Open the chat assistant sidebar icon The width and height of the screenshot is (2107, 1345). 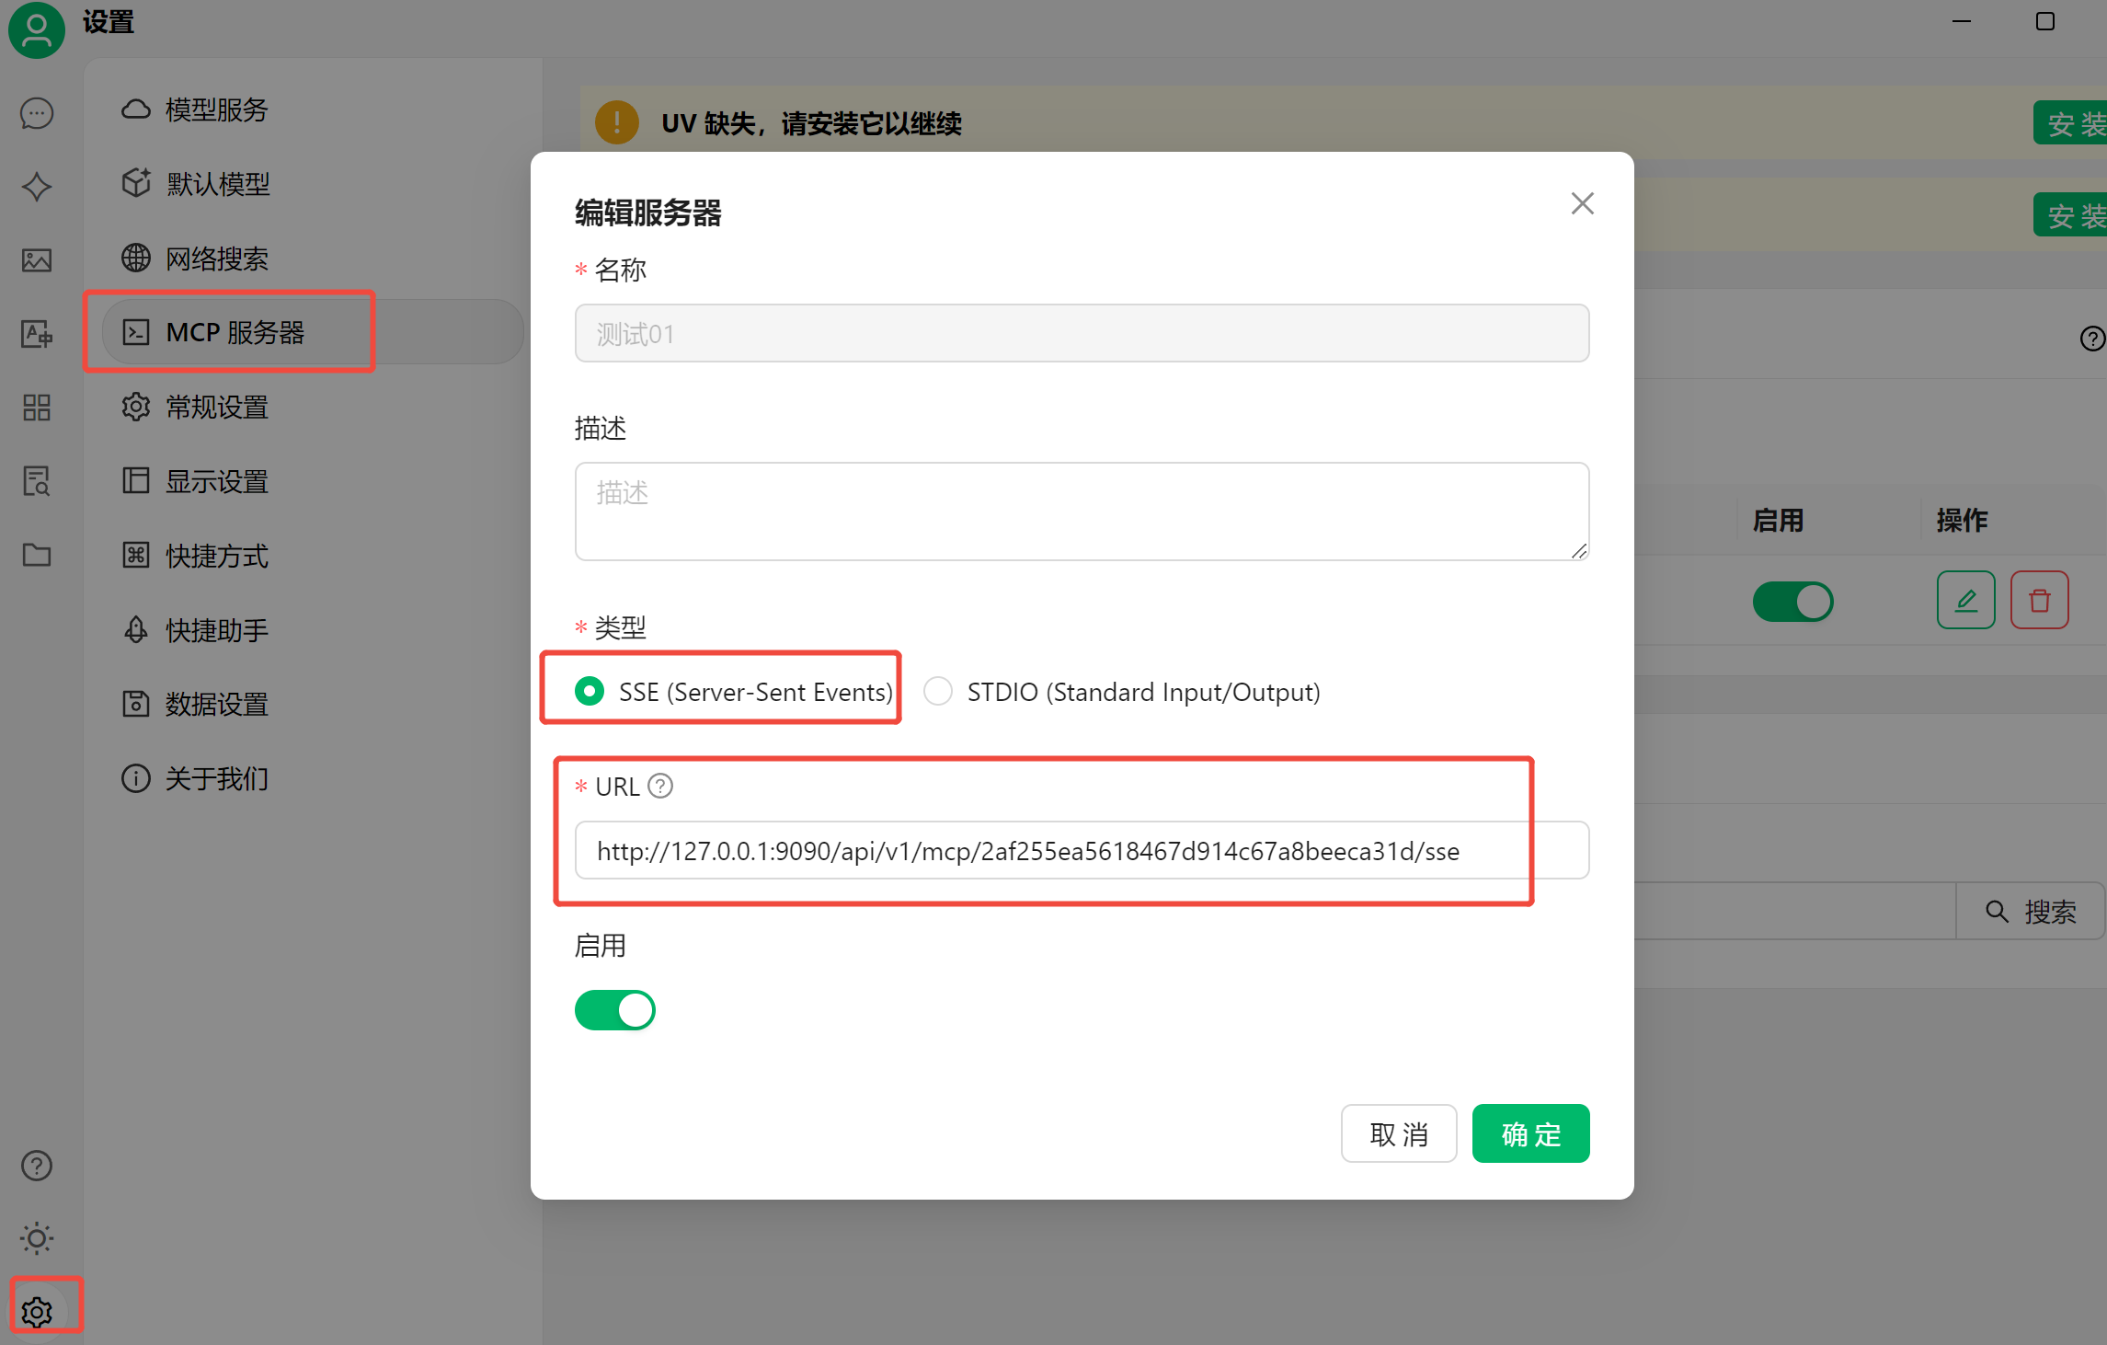click(x=37, y=113)
